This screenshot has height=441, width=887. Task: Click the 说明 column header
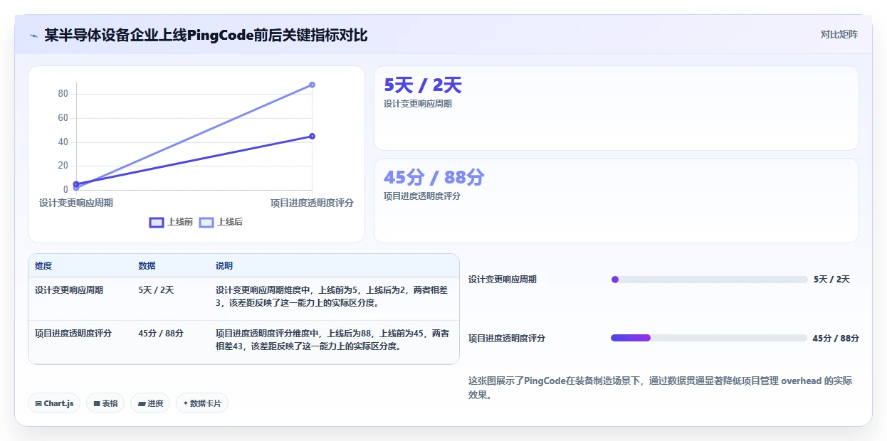tap(224, 266)
